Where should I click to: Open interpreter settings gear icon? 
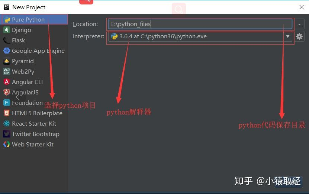pos(299,36)
